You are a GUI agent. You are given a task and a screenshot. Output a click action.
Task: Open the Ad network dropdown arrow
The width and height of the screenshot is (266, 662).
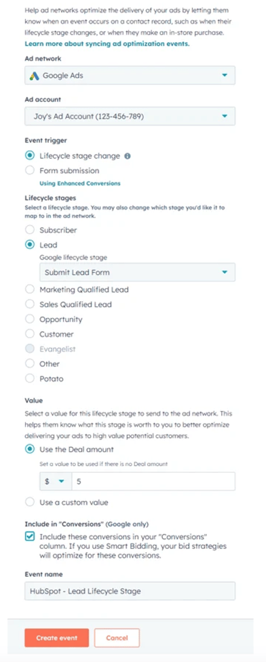225,75
